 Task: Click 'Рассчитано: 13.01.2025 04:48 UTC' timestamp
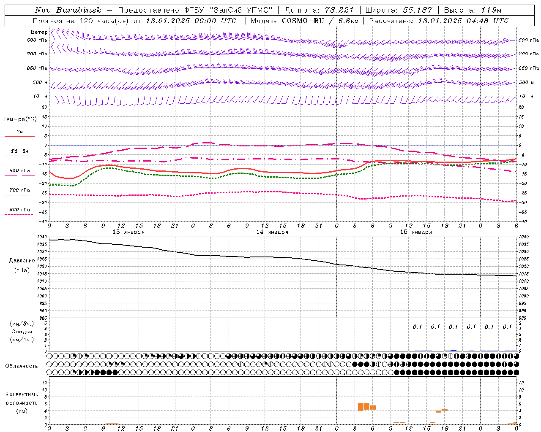pos(439,21)
